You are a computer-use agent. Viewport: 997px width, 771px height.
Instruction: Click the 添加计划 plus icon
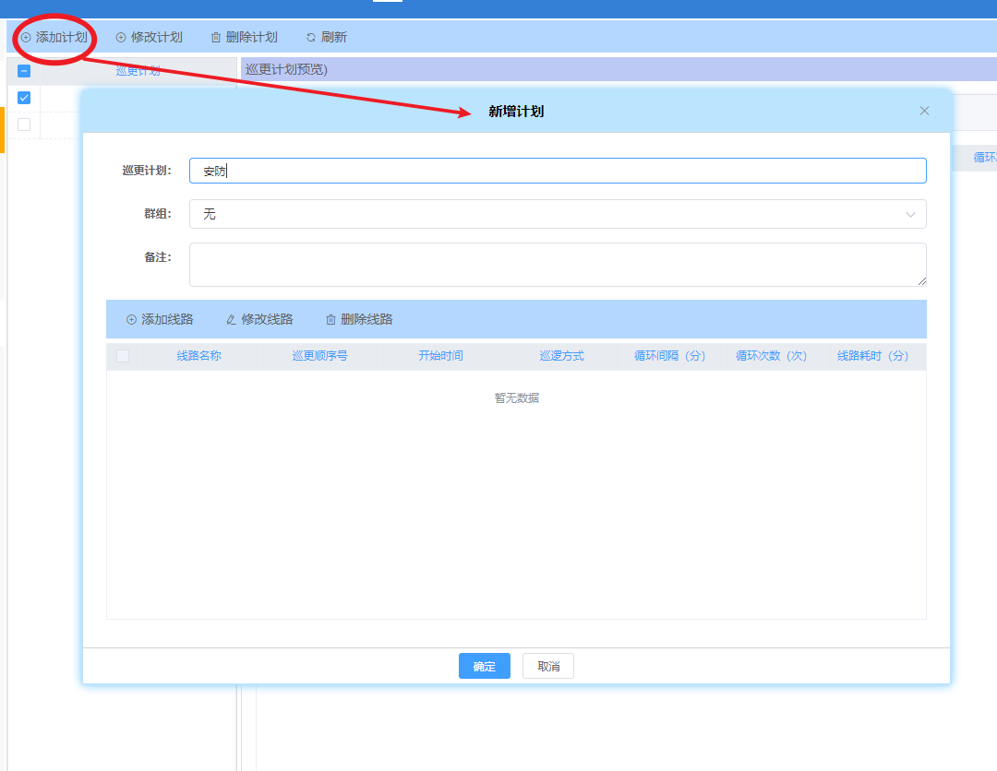(x=26, y=38)
